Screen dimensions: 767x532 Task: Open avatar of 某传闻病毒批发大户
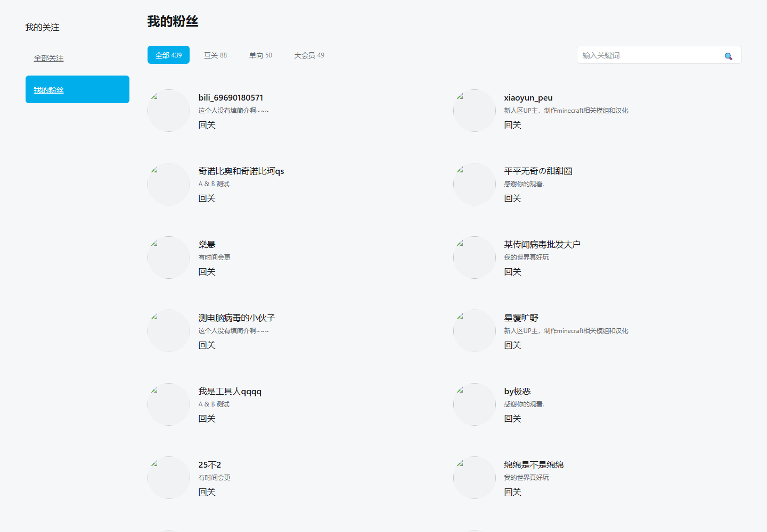pyautogui.click(x=475, y=257)
